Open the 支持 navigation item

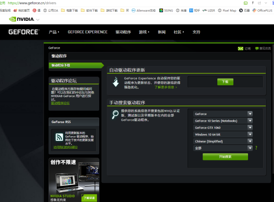click(197, 32)
